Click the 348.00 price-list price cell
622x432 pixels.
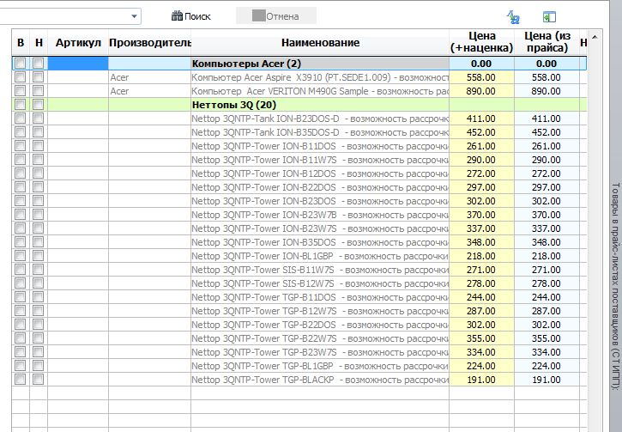point(547,242)
